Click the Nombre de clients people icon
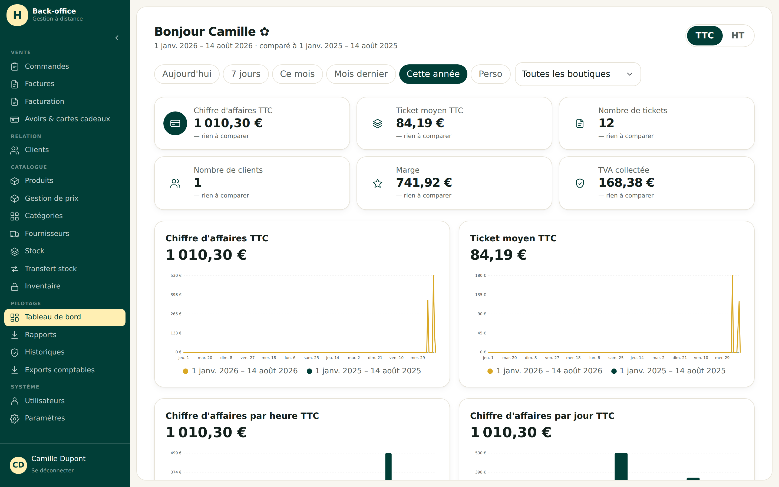Image resolution: width=779 pixels, height=487 pixels. (x=175, y=183)
